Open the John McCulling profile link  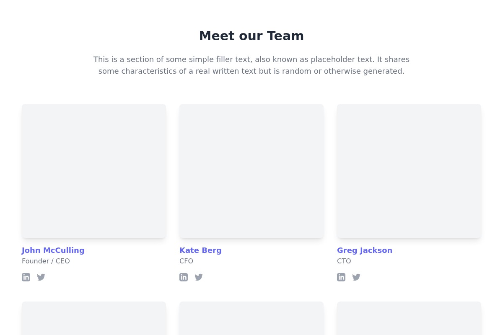pos(53,250)
